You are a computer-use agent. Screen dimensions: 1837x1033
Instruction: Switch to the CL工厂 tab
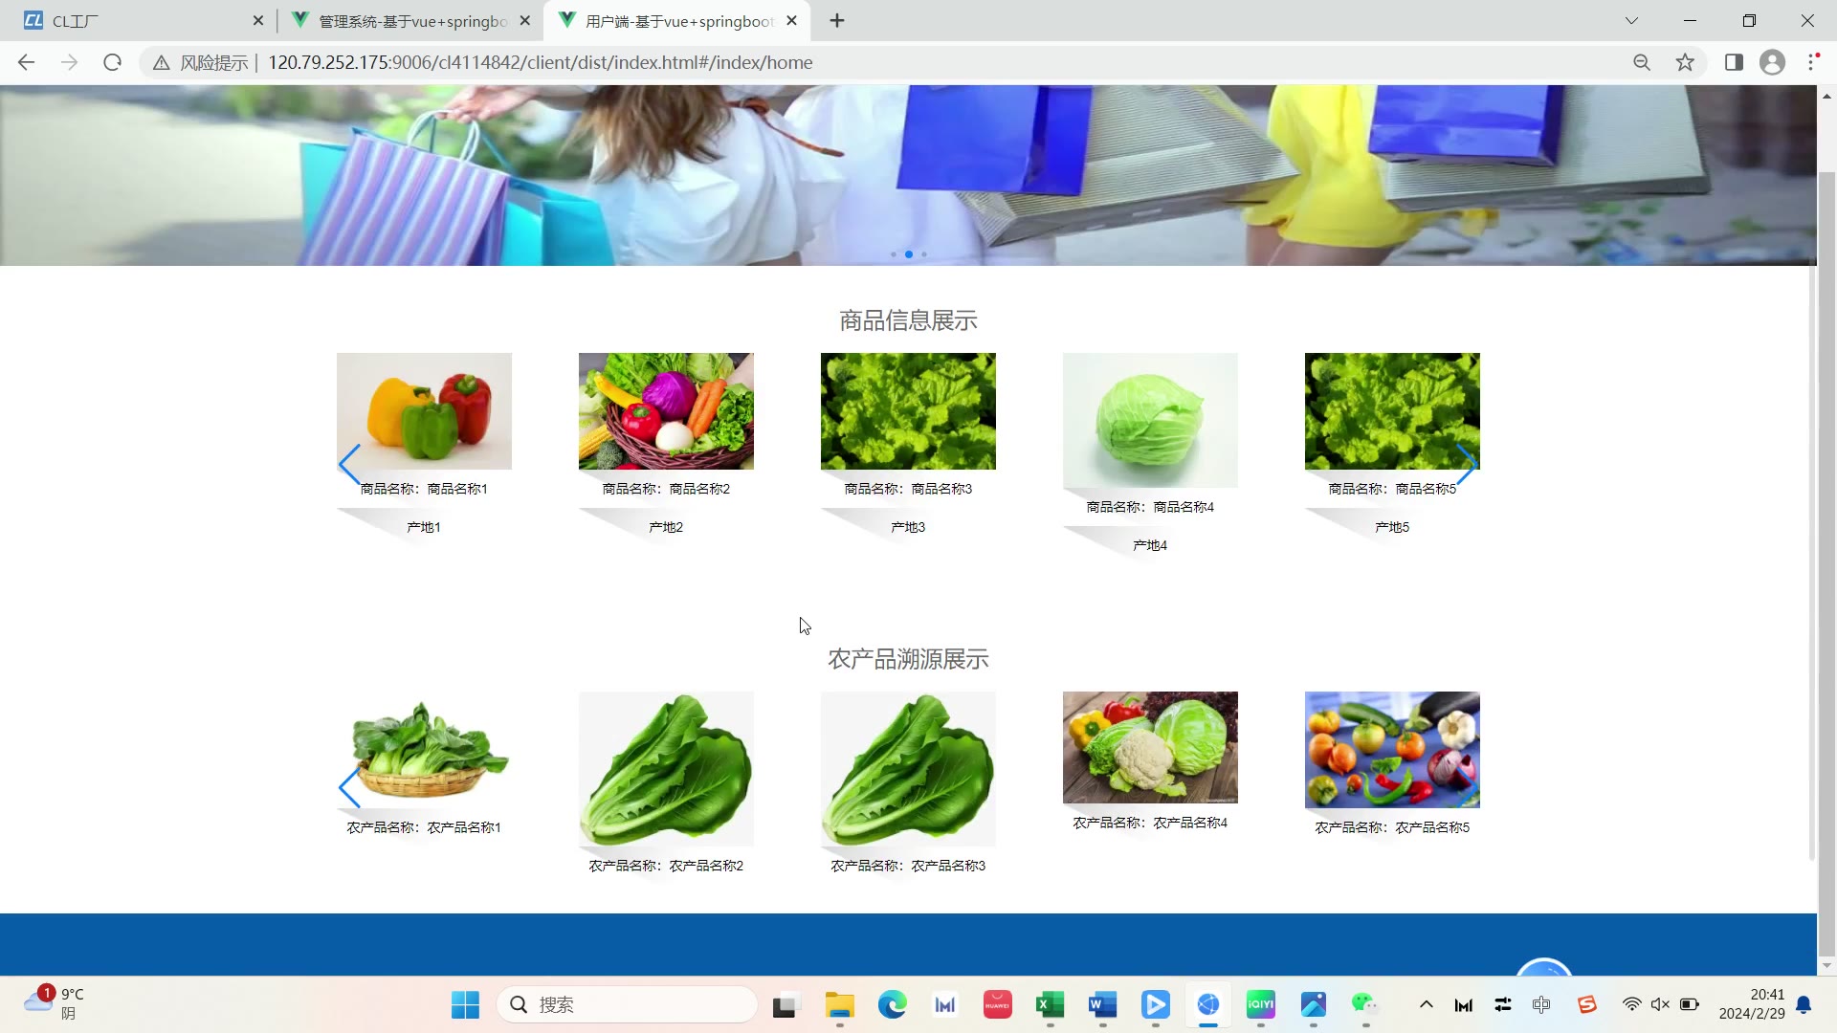[x=134, y=20]
